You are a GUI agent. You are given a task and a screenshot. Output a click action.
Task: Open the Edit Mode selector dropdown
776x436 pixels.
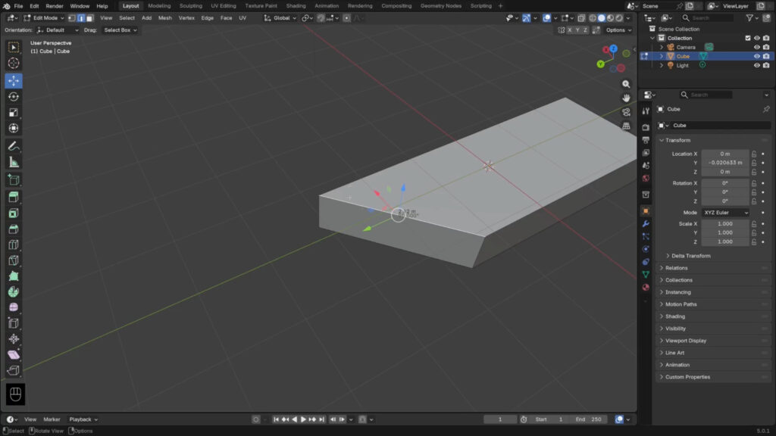[x=45, y=17]
